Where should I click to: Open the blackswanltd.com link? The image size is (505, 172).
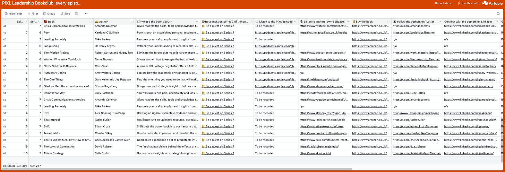coord(324,66)
